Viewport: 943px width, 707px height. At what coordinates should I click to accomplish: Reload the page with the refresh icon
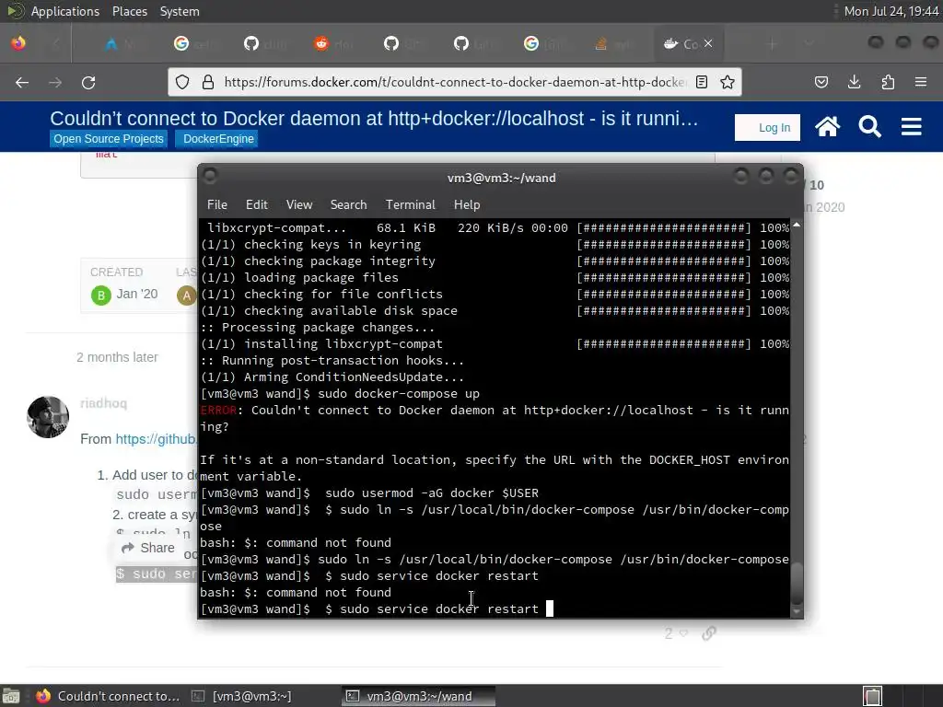[x=88, y=82]
